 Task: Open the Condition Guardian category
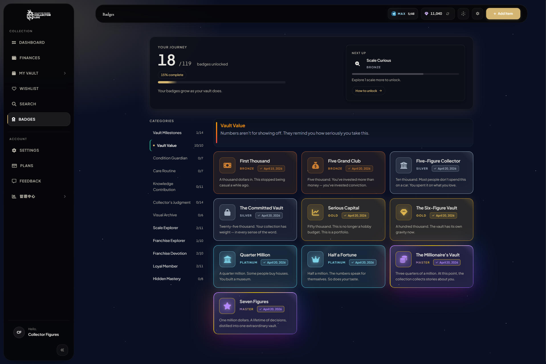point(170,158)
